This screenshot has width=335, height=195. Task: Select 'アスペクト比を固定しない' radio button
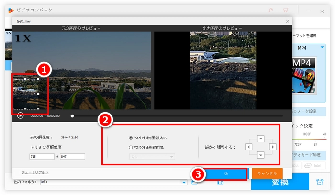point(132,138)
